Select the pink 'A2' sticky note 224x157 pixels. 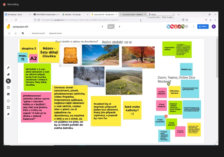coord(33,58)
